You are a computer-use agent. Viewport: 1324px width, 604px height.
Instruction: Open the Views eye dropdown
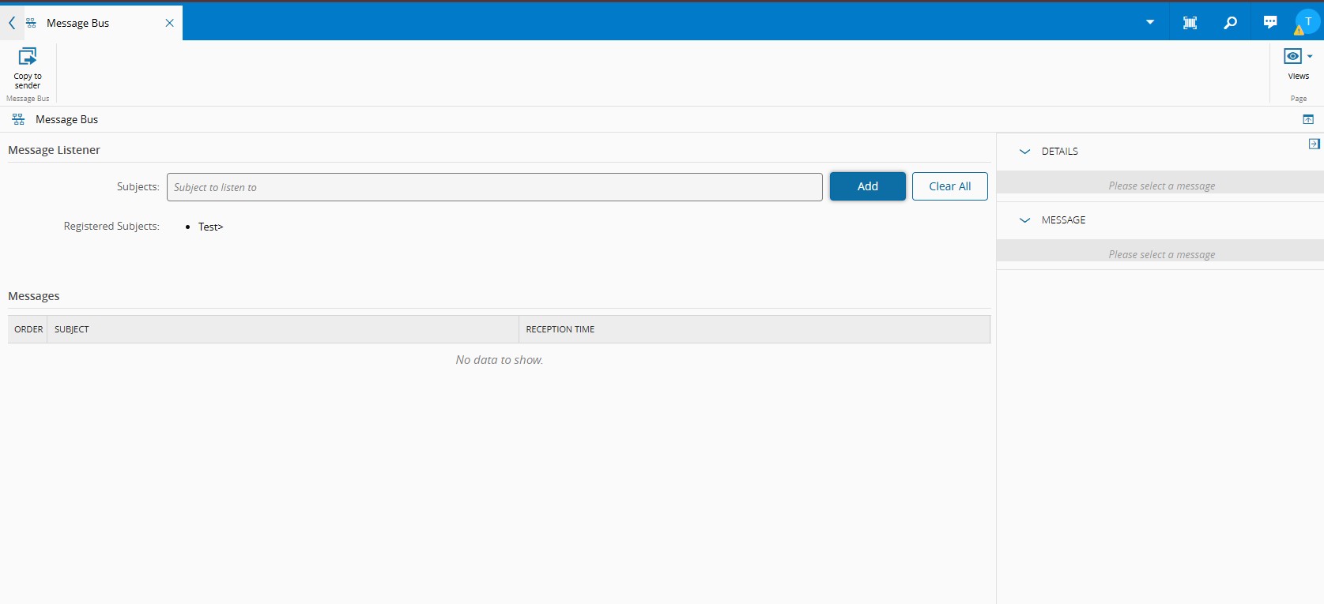click(x=1298, y=57)
